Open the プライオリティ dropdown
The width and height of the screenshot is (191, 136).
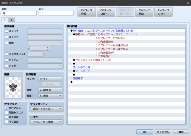coord(47,109)
